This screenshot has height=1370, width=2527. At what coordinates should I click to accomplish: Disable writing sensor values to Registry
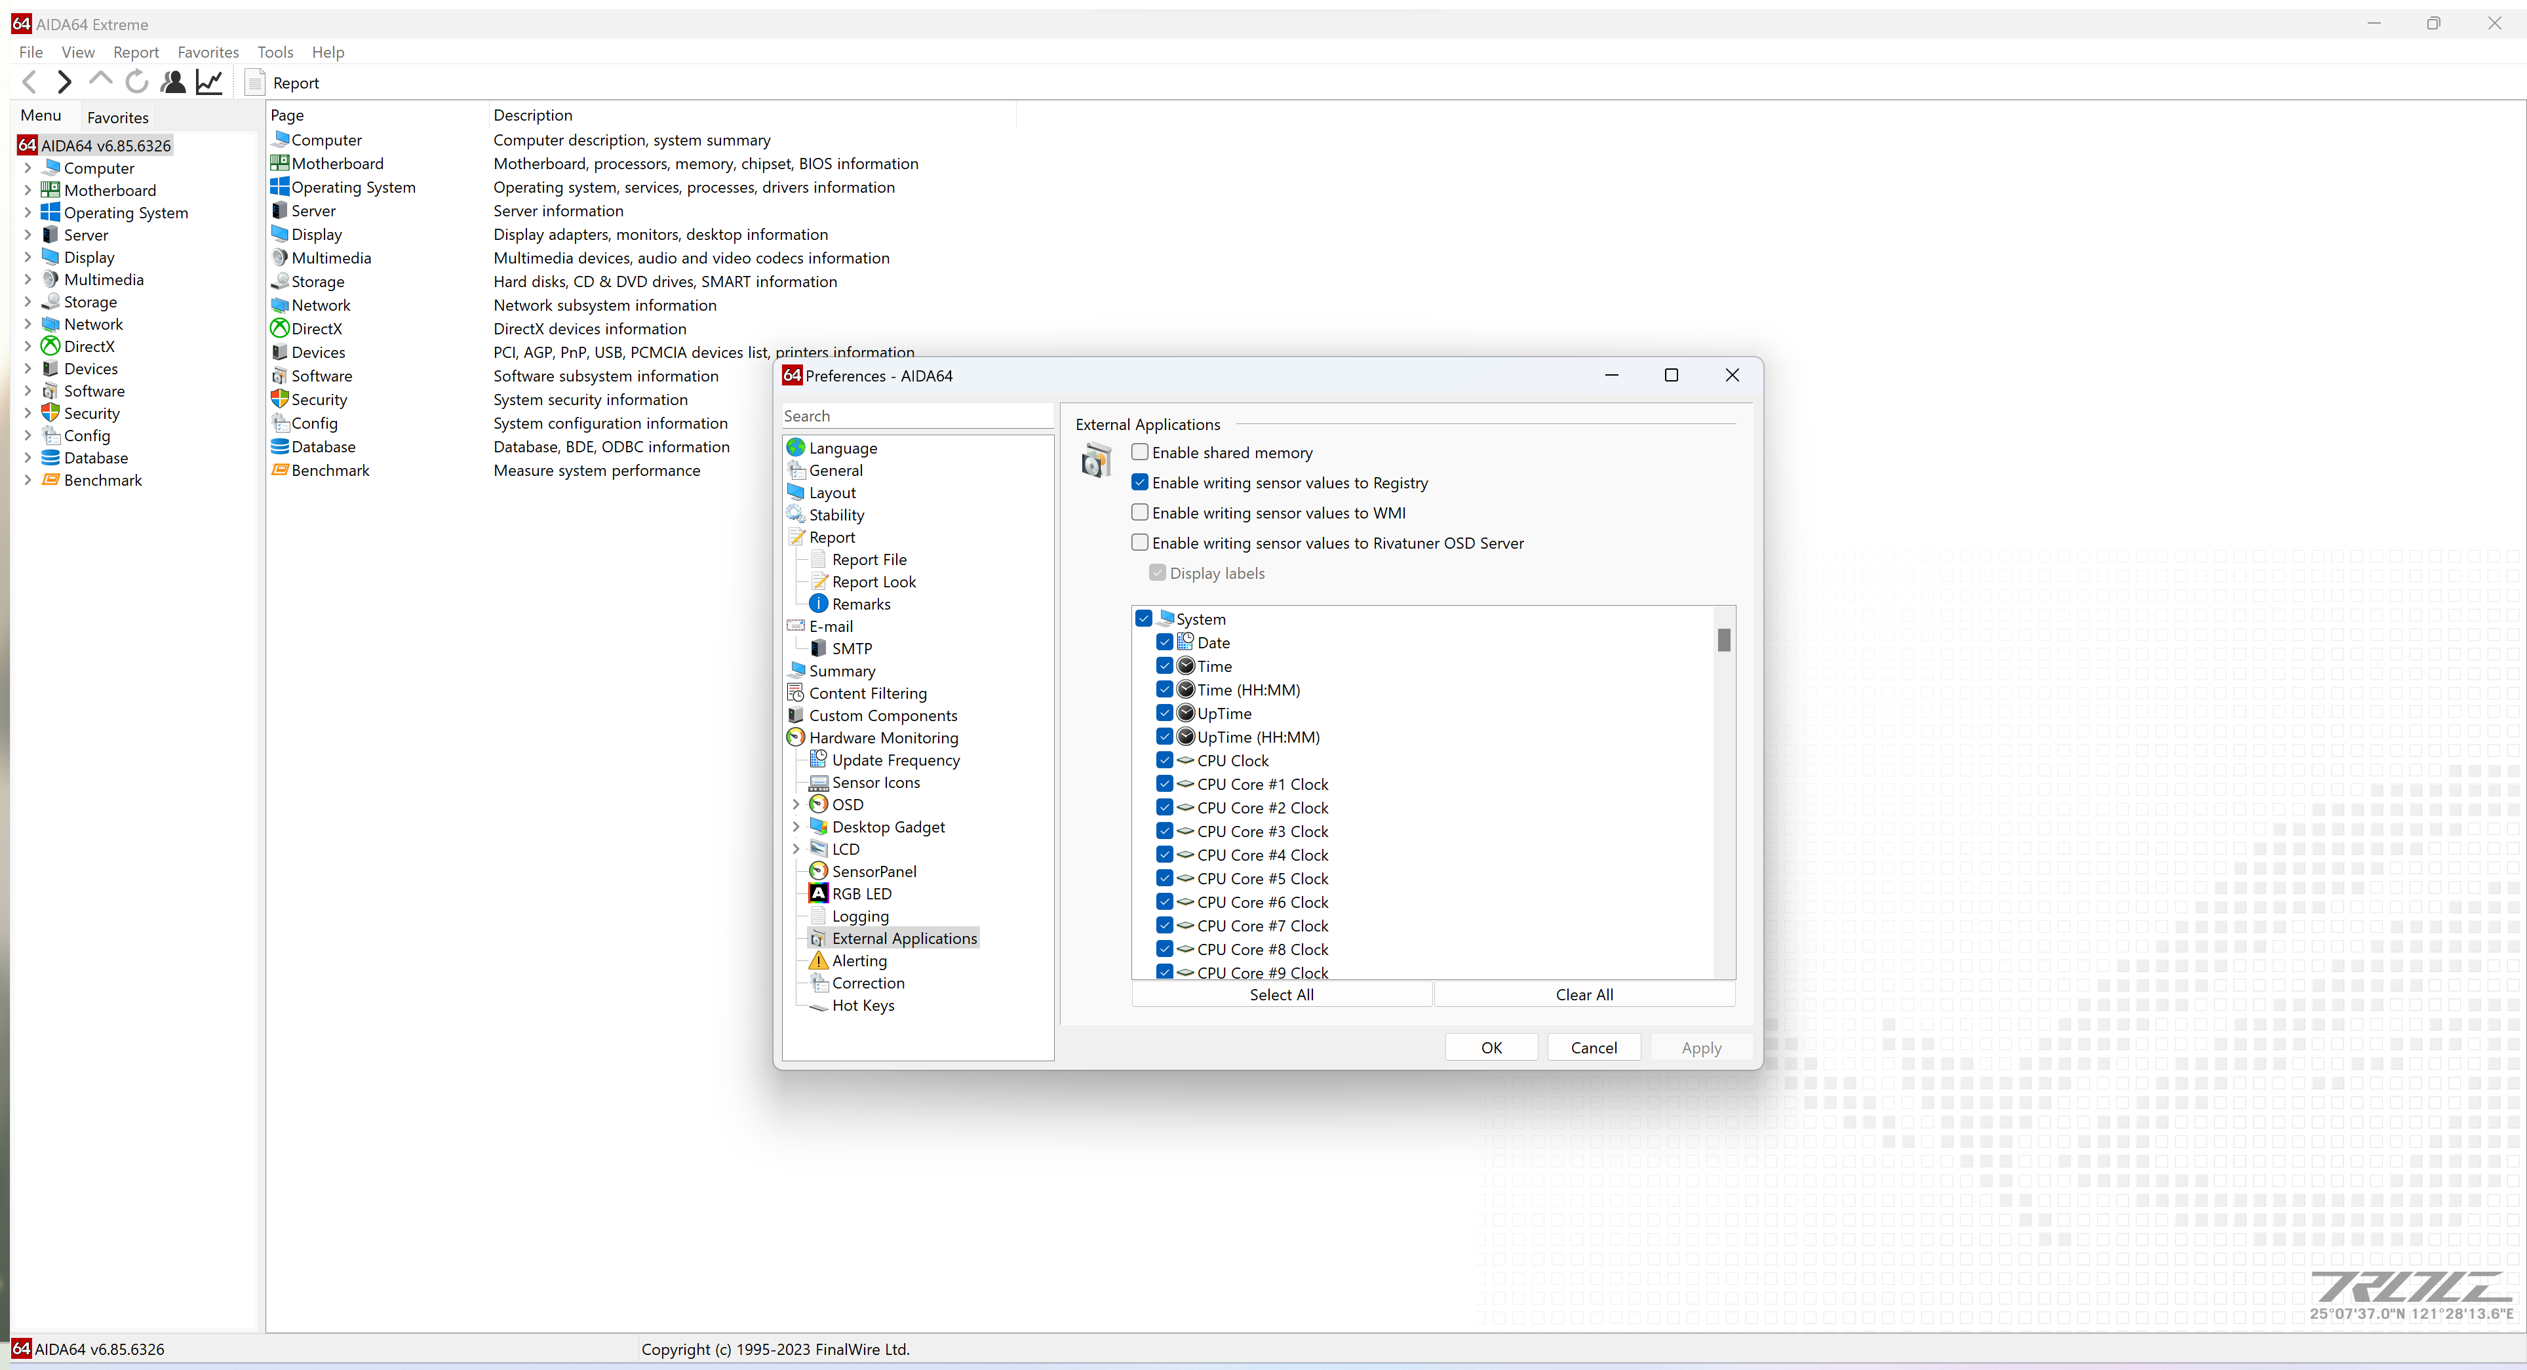click(1140, 482)
